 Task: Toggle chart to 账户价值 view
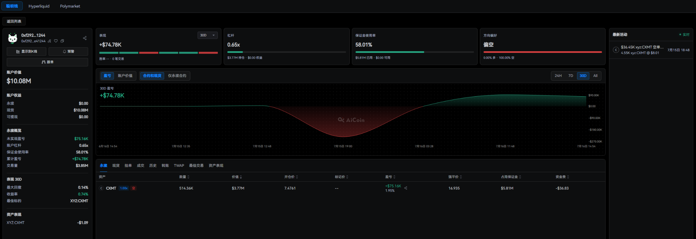[125, 76]
